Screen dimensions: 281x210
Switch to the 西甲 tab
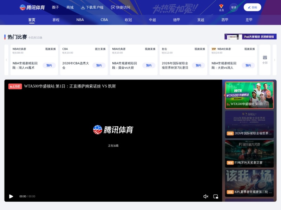(225, 20)
